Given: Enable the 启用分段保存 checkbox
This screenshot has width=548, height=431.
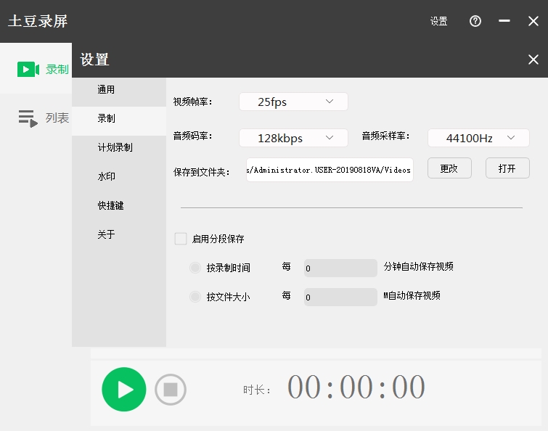Looking at the screenshot, I should click(181, 239).
